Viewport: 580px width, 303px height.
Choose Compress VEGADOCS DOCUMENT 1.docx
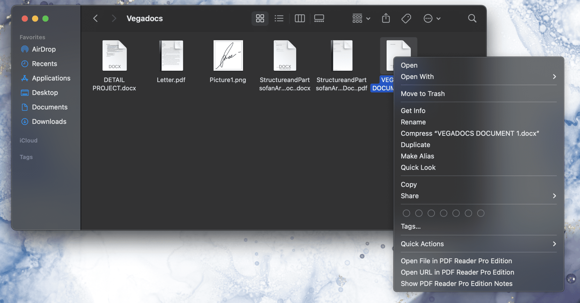pyautogui.click(x=470, y=133)
